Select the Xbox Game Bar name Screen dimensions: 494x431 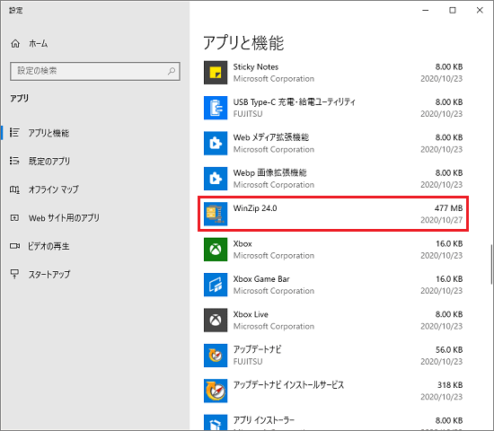click(261, 279)
